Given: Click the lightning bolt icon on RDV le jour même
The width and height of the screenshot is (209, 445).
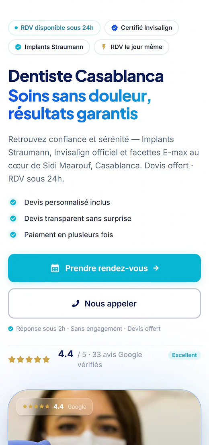Looking at the screenshot, I should [x=104, y=47].
